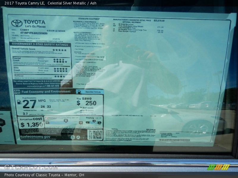Click the 'CAMRY' model name
Screen dimensions: 238x178
(x=24, y=30)
